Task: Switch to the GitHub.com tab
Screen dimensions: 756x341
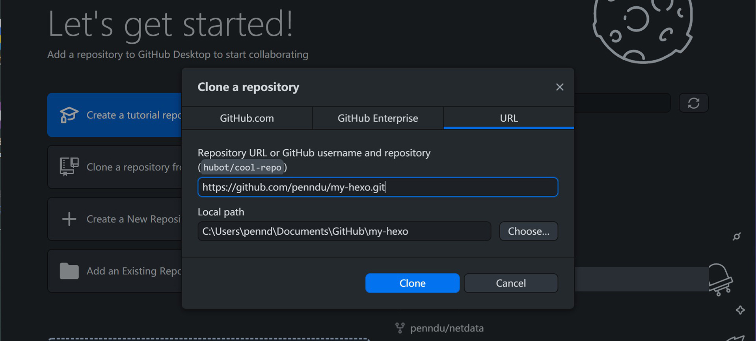Action: click(x=247, y=118)
